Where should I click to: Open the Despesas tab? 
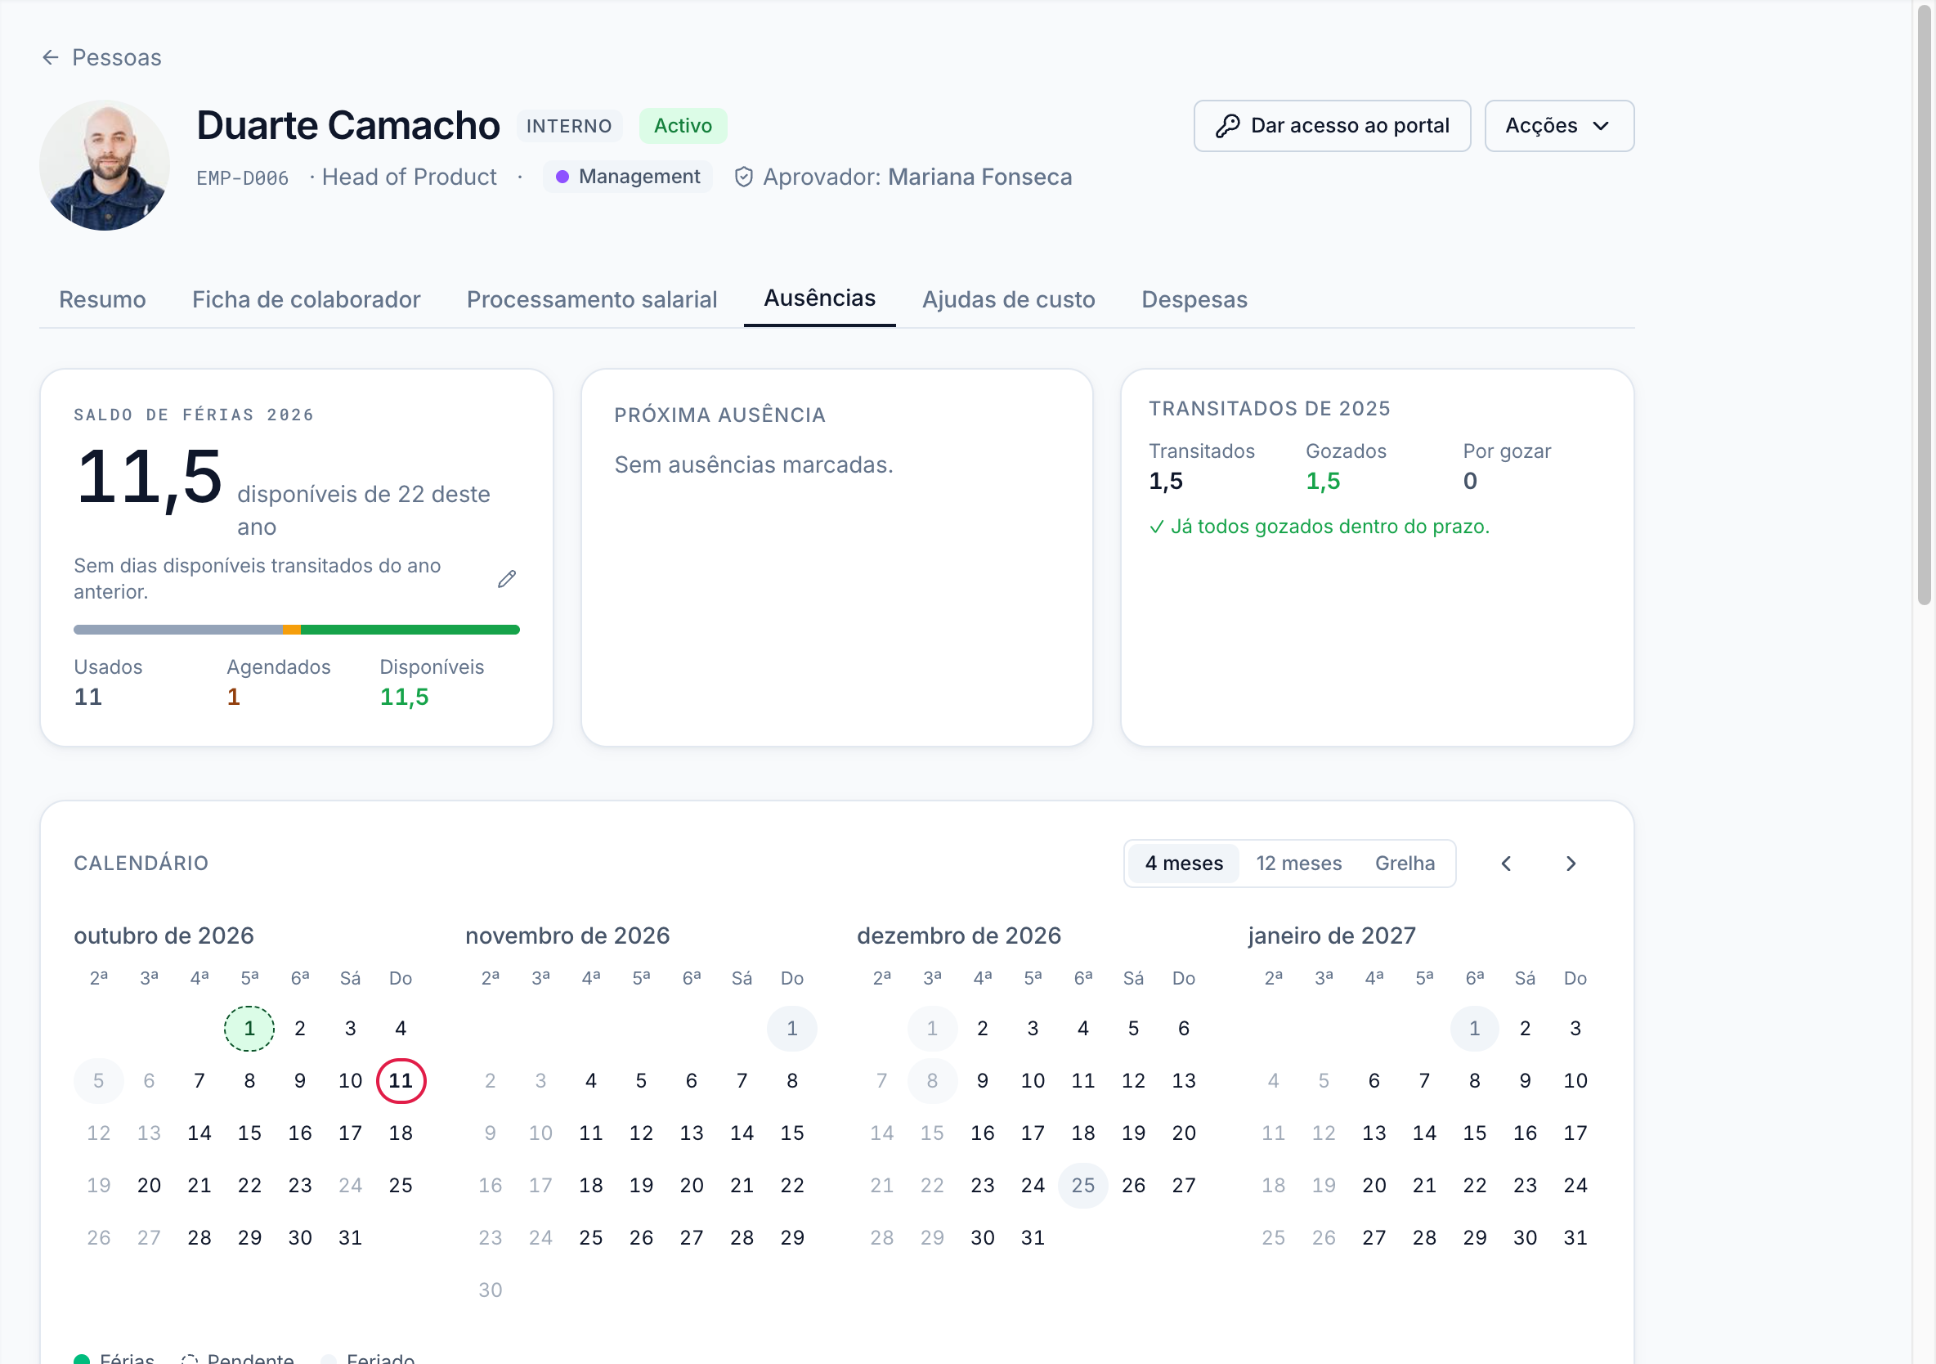pyautogui.click(x=1194, y=299)
